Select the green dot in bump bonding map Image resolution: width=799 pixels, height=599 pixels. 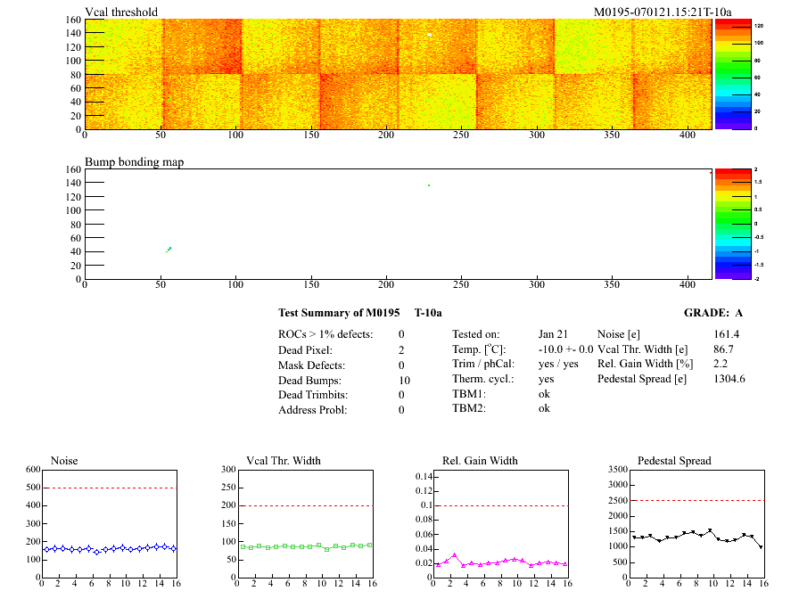point(429,185)
